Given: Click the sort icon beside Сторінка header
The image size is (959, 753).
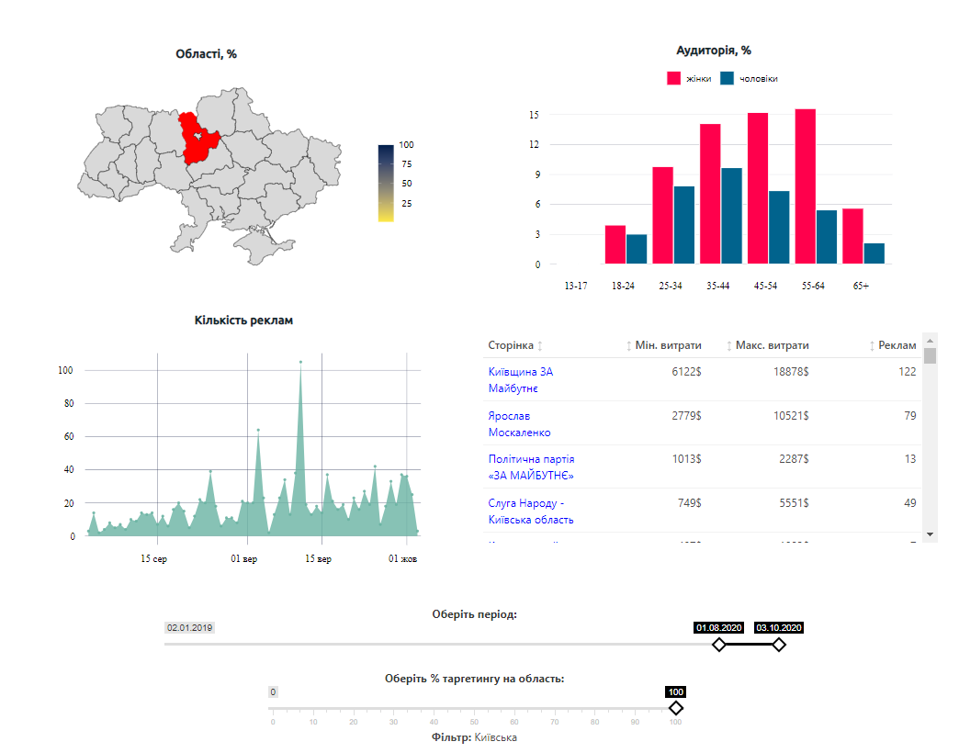Looking at the screenshot, I should (540, 346).
